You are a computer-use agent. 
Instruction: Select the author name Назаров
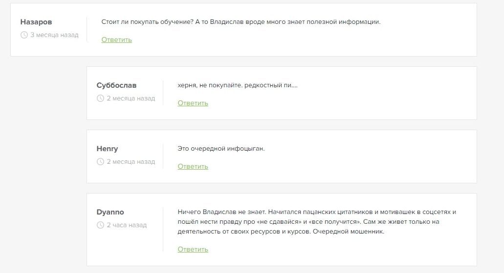tap(36, 22)
